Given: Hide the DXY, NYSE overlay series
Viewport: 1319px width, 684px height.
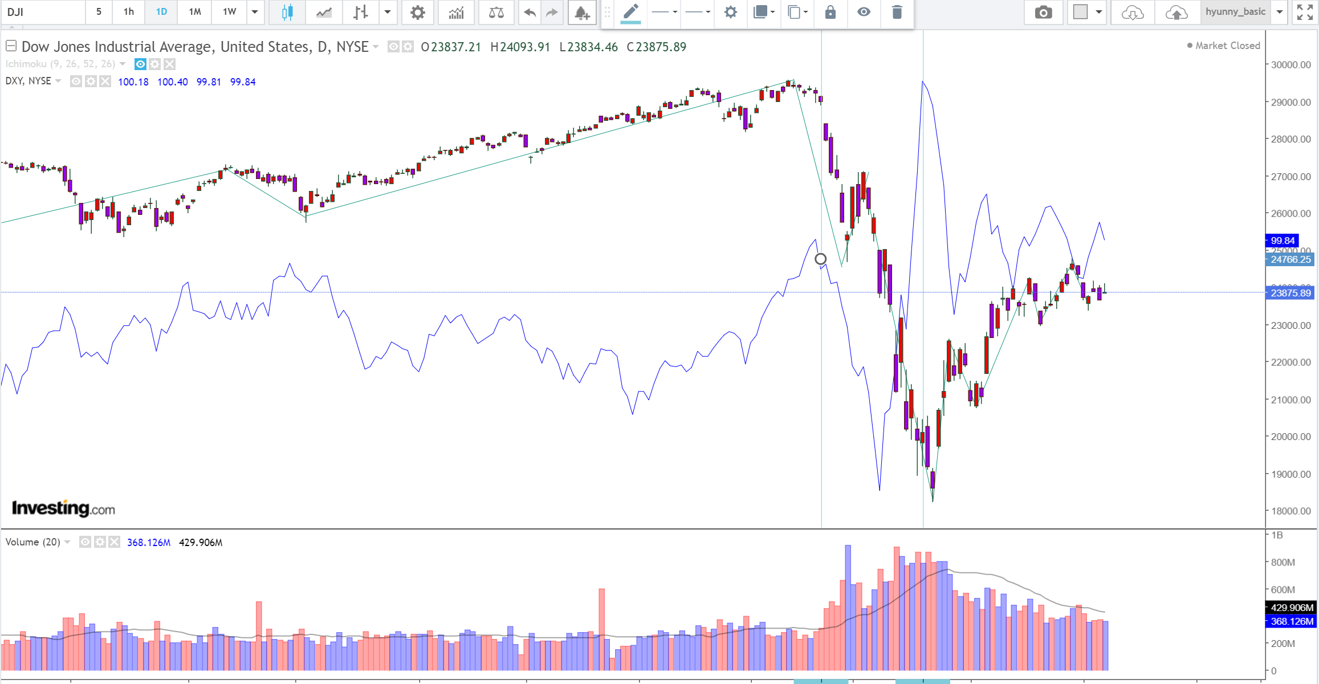Looking at the screenshot, I should pyautogui.click(x=76, y=82).
